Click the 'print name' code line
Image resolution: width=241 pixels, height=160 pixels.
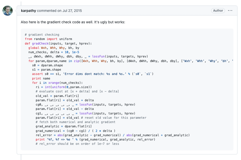point(41,78)
